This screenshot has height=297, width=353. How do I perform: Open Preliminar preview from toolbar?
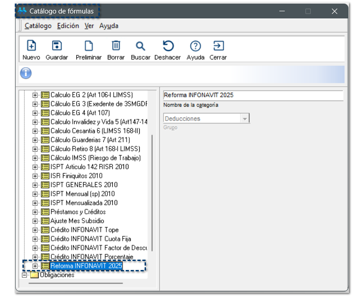click(x=89, y=46)
